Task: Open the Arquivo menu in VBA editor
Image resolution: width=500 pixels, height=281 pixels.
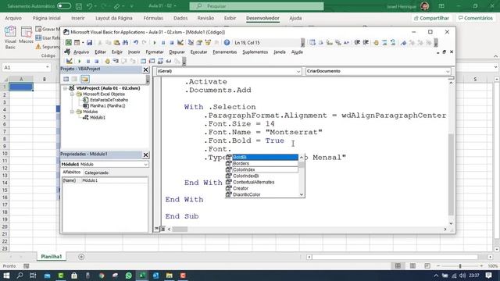Action: tap(81, 52)
